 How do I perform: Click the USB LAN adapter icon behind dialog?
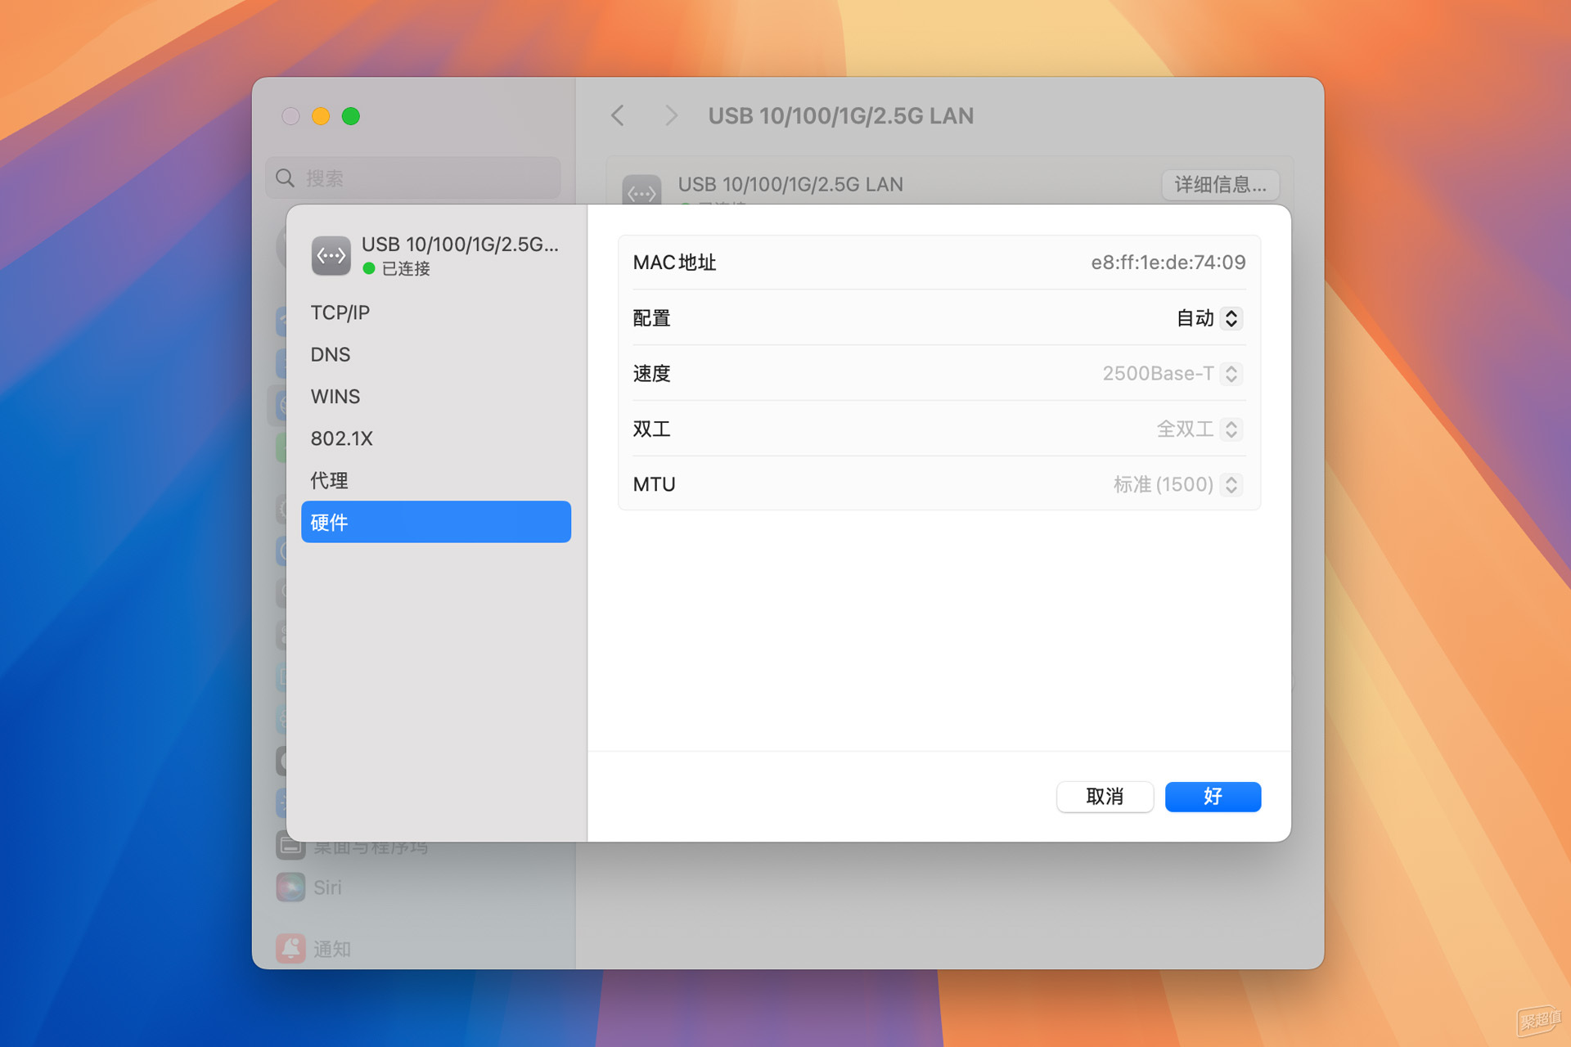[641, 190]
